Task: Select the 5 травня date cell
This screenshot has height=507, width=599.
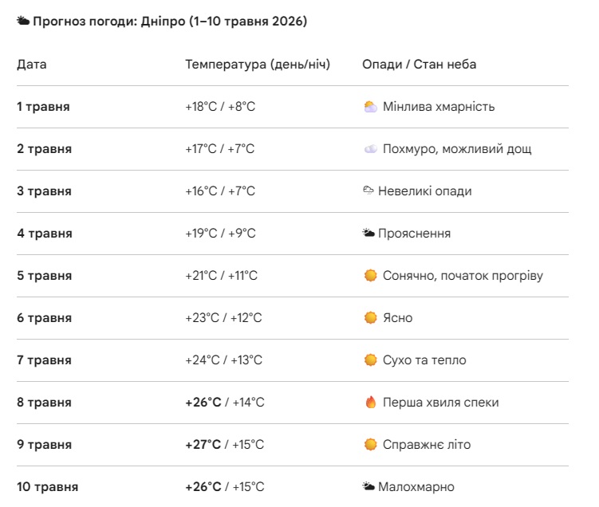Action: 45,276
